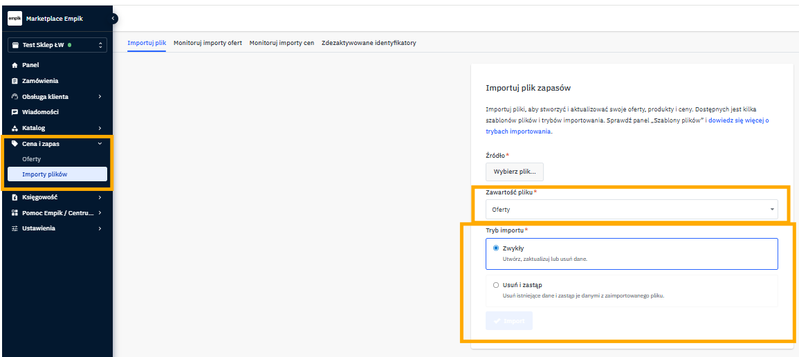799x357 pixels.
Task: Collapse the Cena i zapas section
Action: [100, 144]
